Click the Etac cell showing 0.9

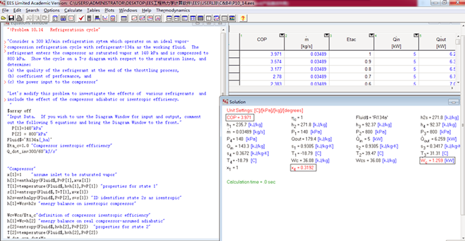coord(352,61)
